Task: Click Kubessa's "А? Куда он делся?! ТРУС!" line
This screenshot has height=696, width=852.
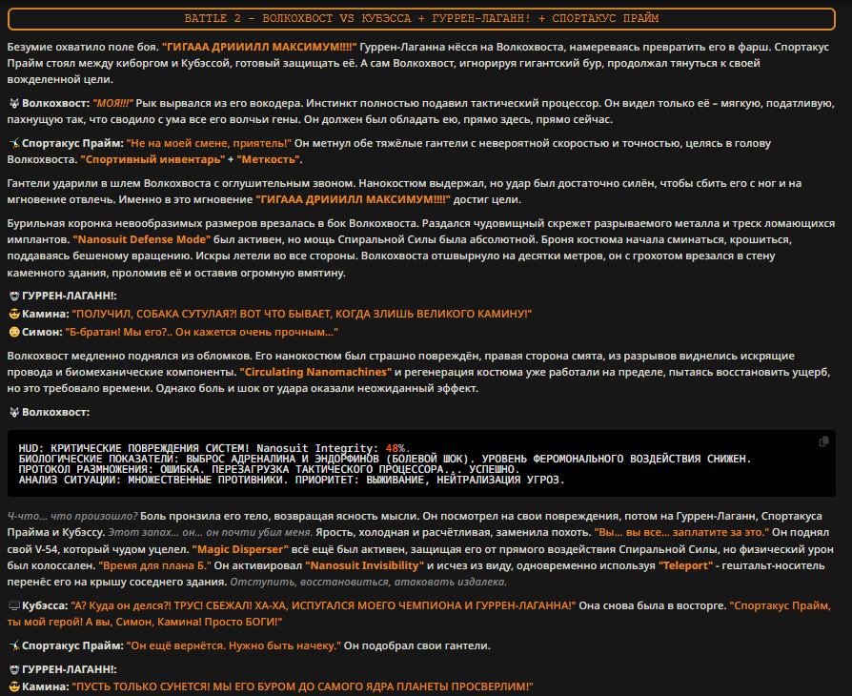Action: (x=323, y=605)
